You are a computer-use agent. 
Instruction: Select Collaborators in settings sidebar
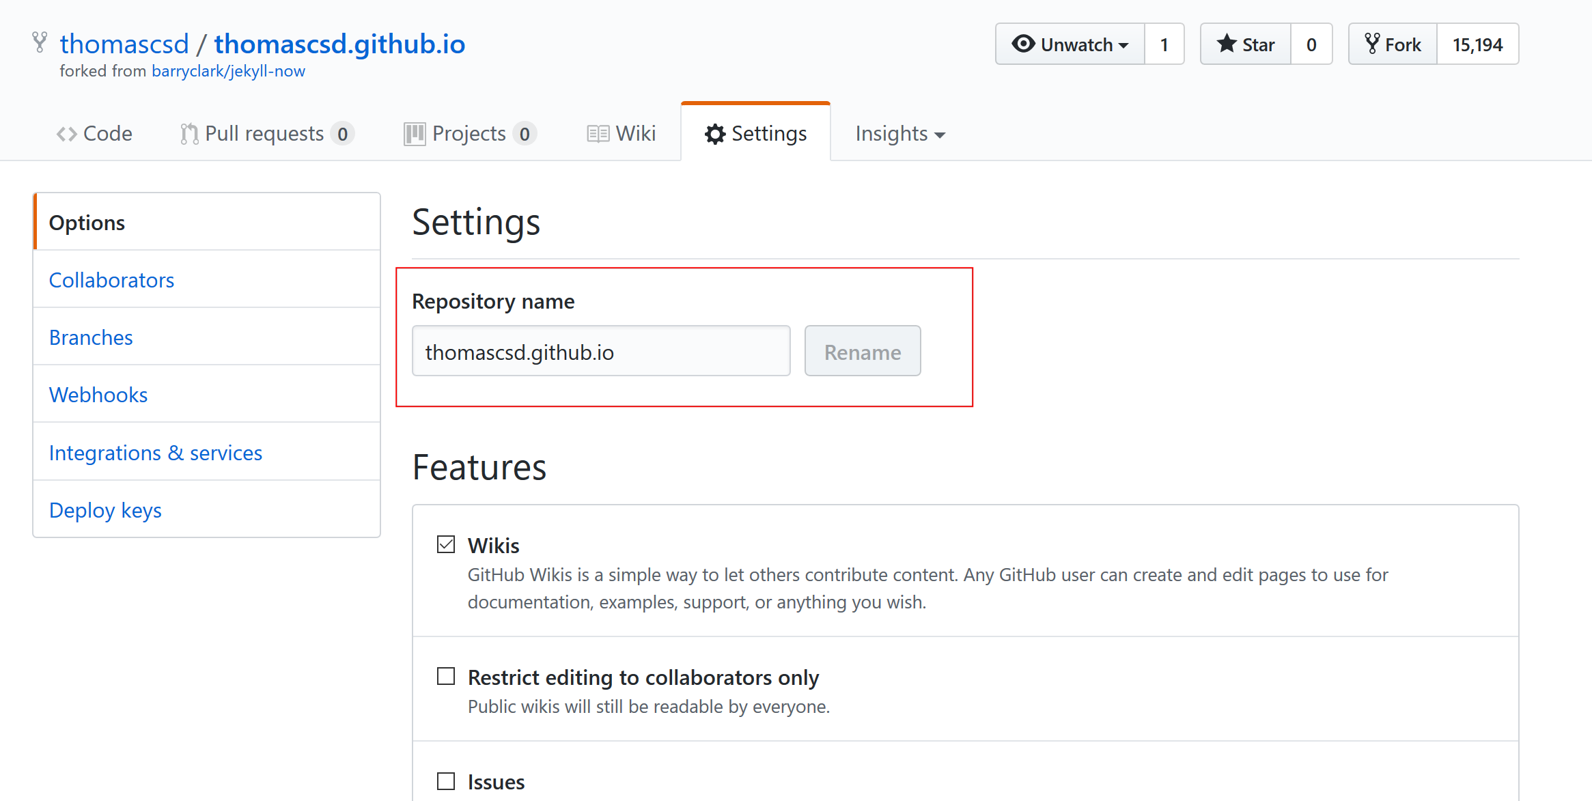[111, 280]
